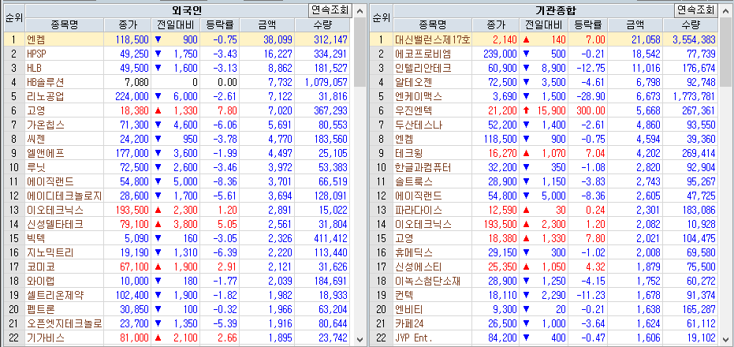Select 리노공업 stock name

46,96
